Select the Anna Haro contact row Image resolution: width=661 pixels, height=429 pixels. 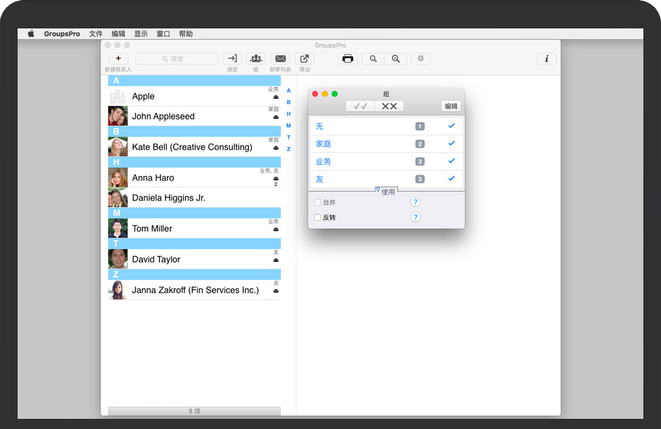click(194, 178)
